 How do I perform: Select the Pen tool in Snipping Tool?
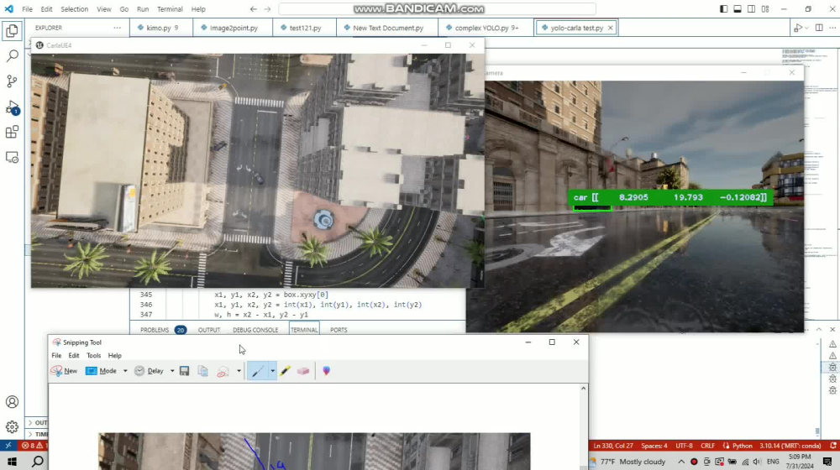click(x=258, y=370)
